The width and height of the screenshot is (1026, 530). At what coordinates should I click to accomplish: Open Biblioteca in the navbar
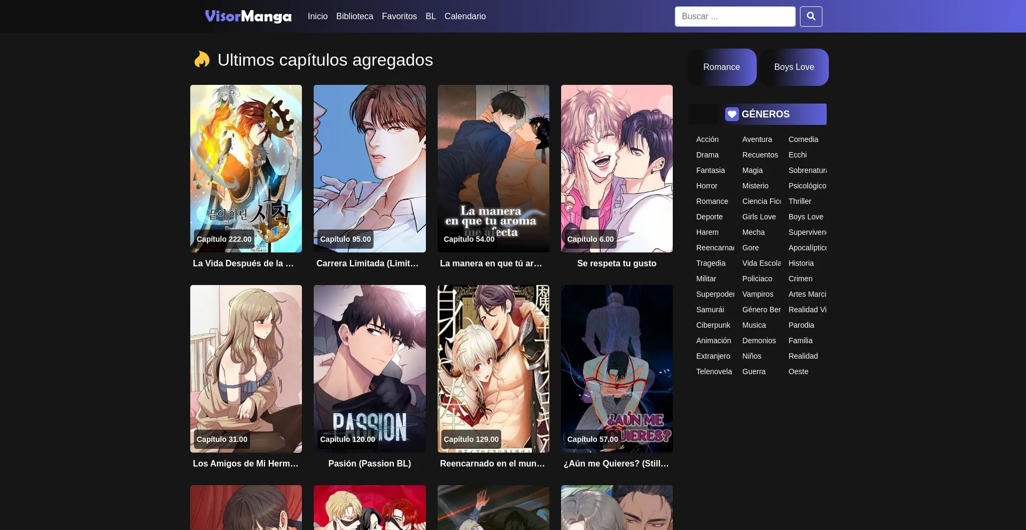click(x=355, y=17)
